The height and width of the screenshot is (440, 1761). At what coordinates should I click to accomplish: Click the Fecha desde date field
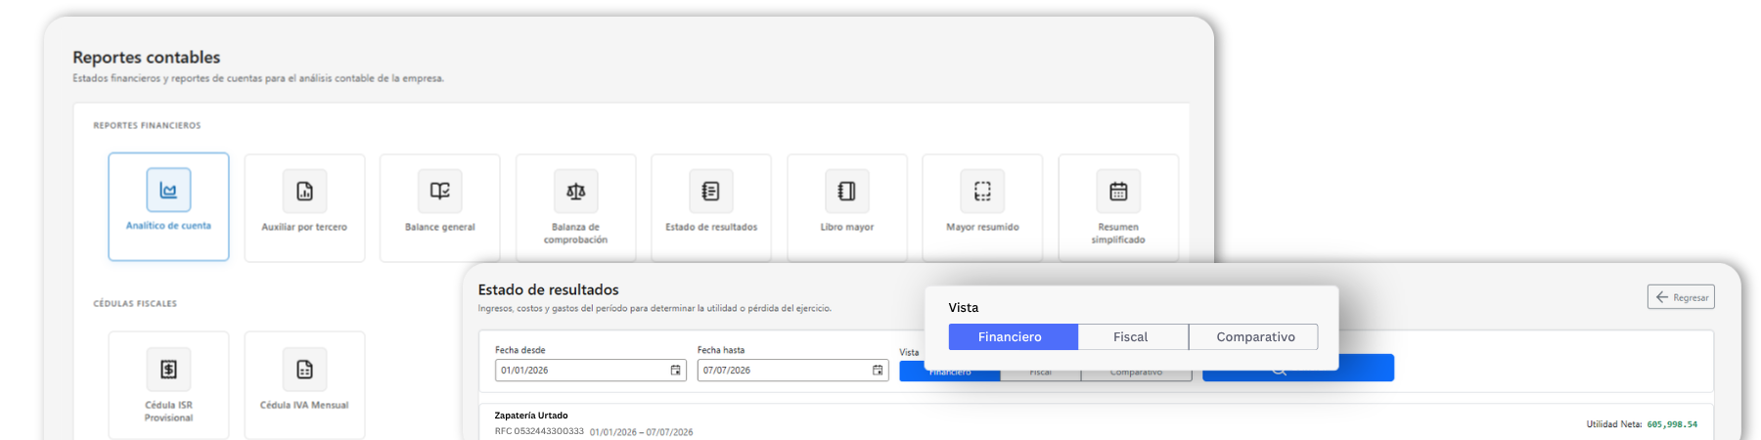click(x=591, y=371)
